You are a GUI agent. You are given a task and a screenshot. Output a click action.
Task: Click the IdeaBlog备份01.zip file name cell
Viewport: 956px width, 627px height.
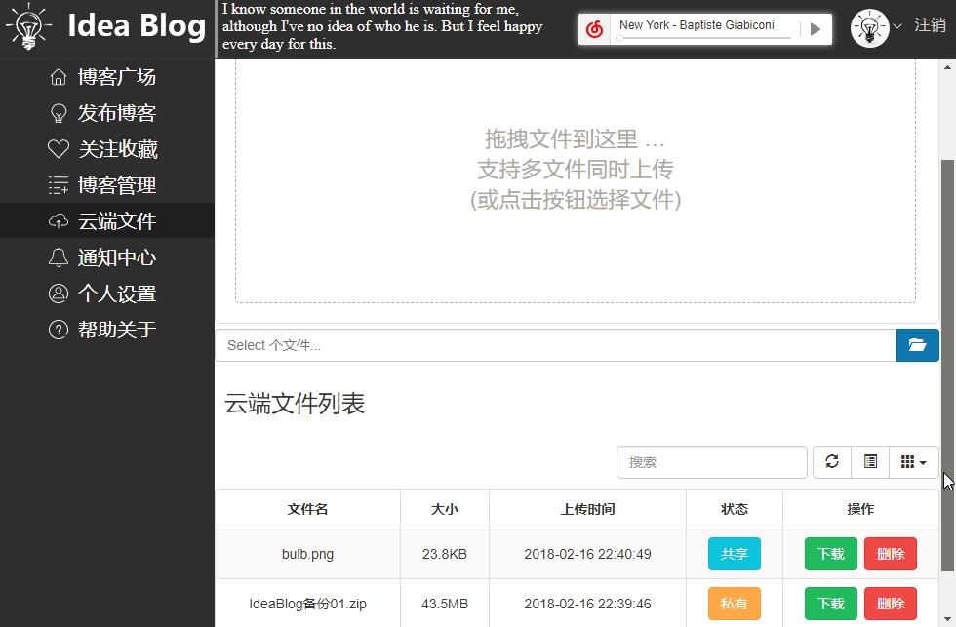[307, 604]
